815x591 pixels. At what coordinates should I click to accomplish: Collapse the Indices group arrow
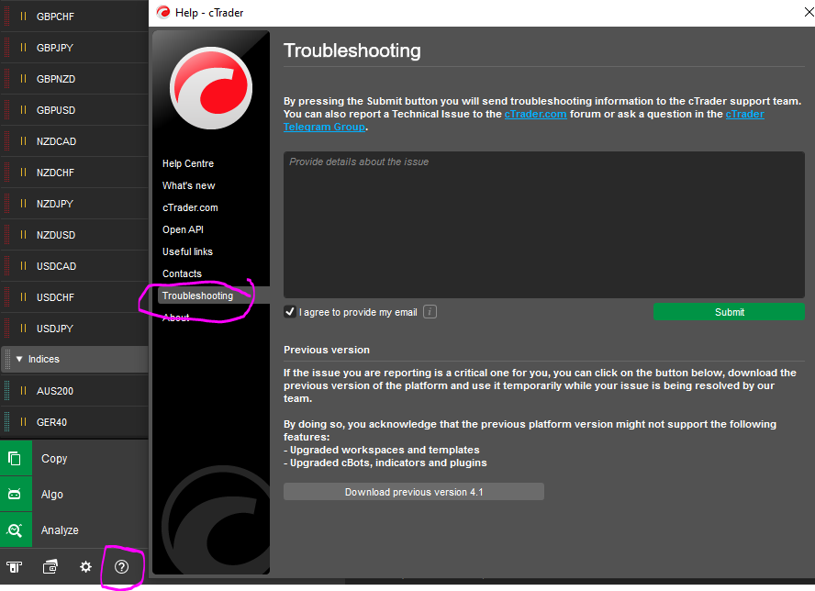click(x=19, y=359)
